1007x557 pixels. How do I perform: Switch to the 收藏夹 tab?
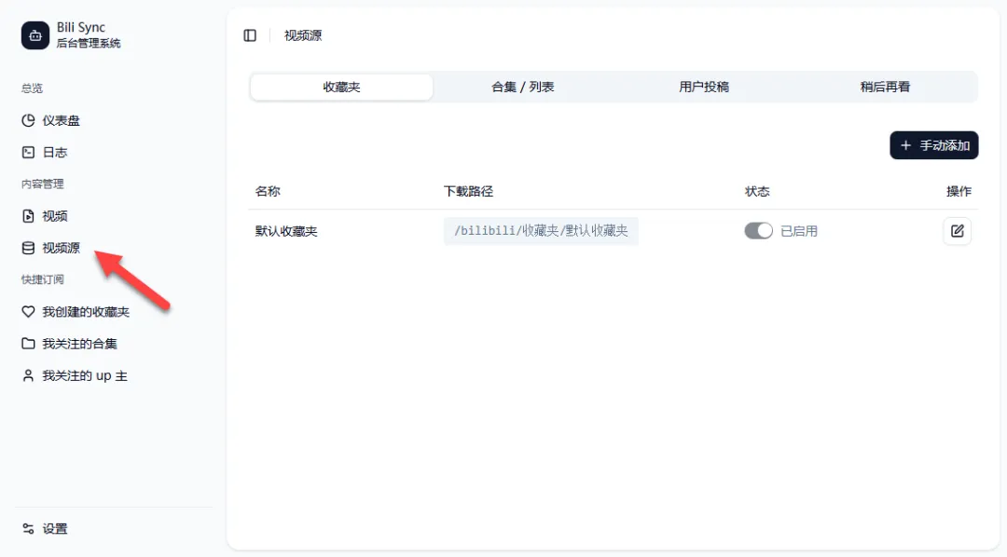coord(341,87)
